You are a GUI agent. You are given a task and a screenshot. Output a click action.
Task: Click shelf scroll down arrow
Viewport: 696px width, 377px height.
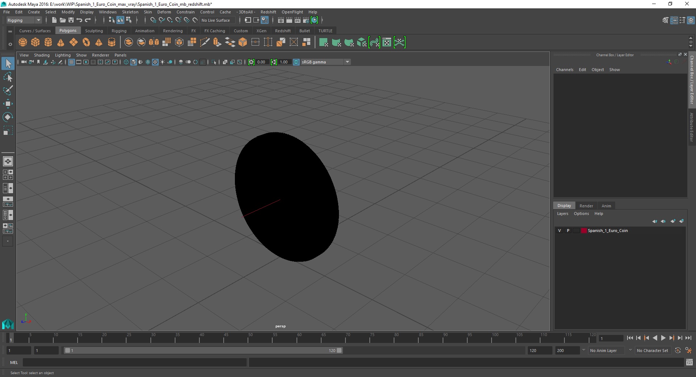coord(691,46)
